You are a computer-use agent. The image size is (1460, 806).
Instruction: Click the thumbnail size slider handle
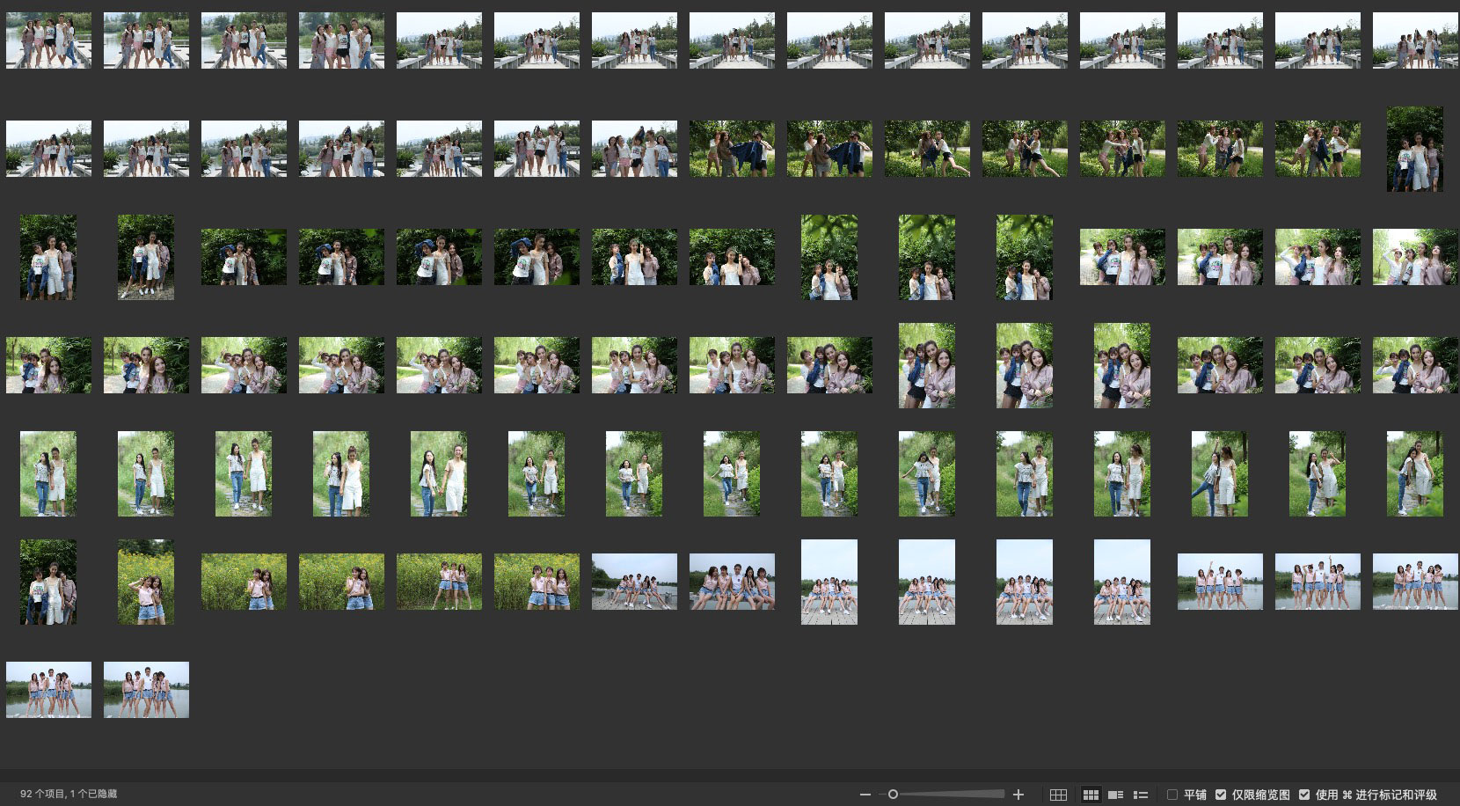(x=893, y=795)
